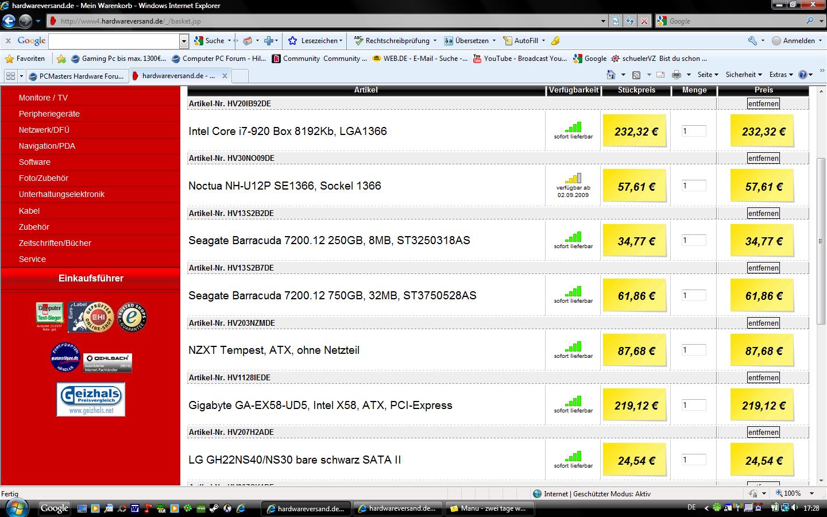Viewport: 827px width, 517px height.
Task: Open the Zeitschriften/Bücher category
Action: [x=55, y=243]
